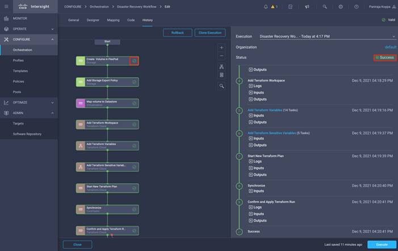
Task: Zoom out on workflow canvas with minus
Action: pyautogui.click(x=221, y=56)
